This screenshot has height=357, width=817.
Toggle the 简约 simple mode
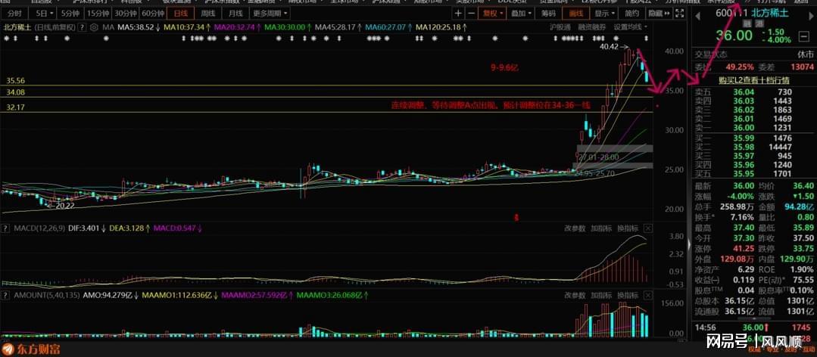pyautogui.click(x=630, y=13)
